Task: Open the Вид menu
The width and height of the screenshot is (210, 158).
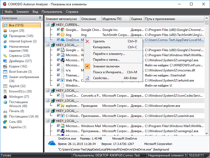Action: [35, 12]
